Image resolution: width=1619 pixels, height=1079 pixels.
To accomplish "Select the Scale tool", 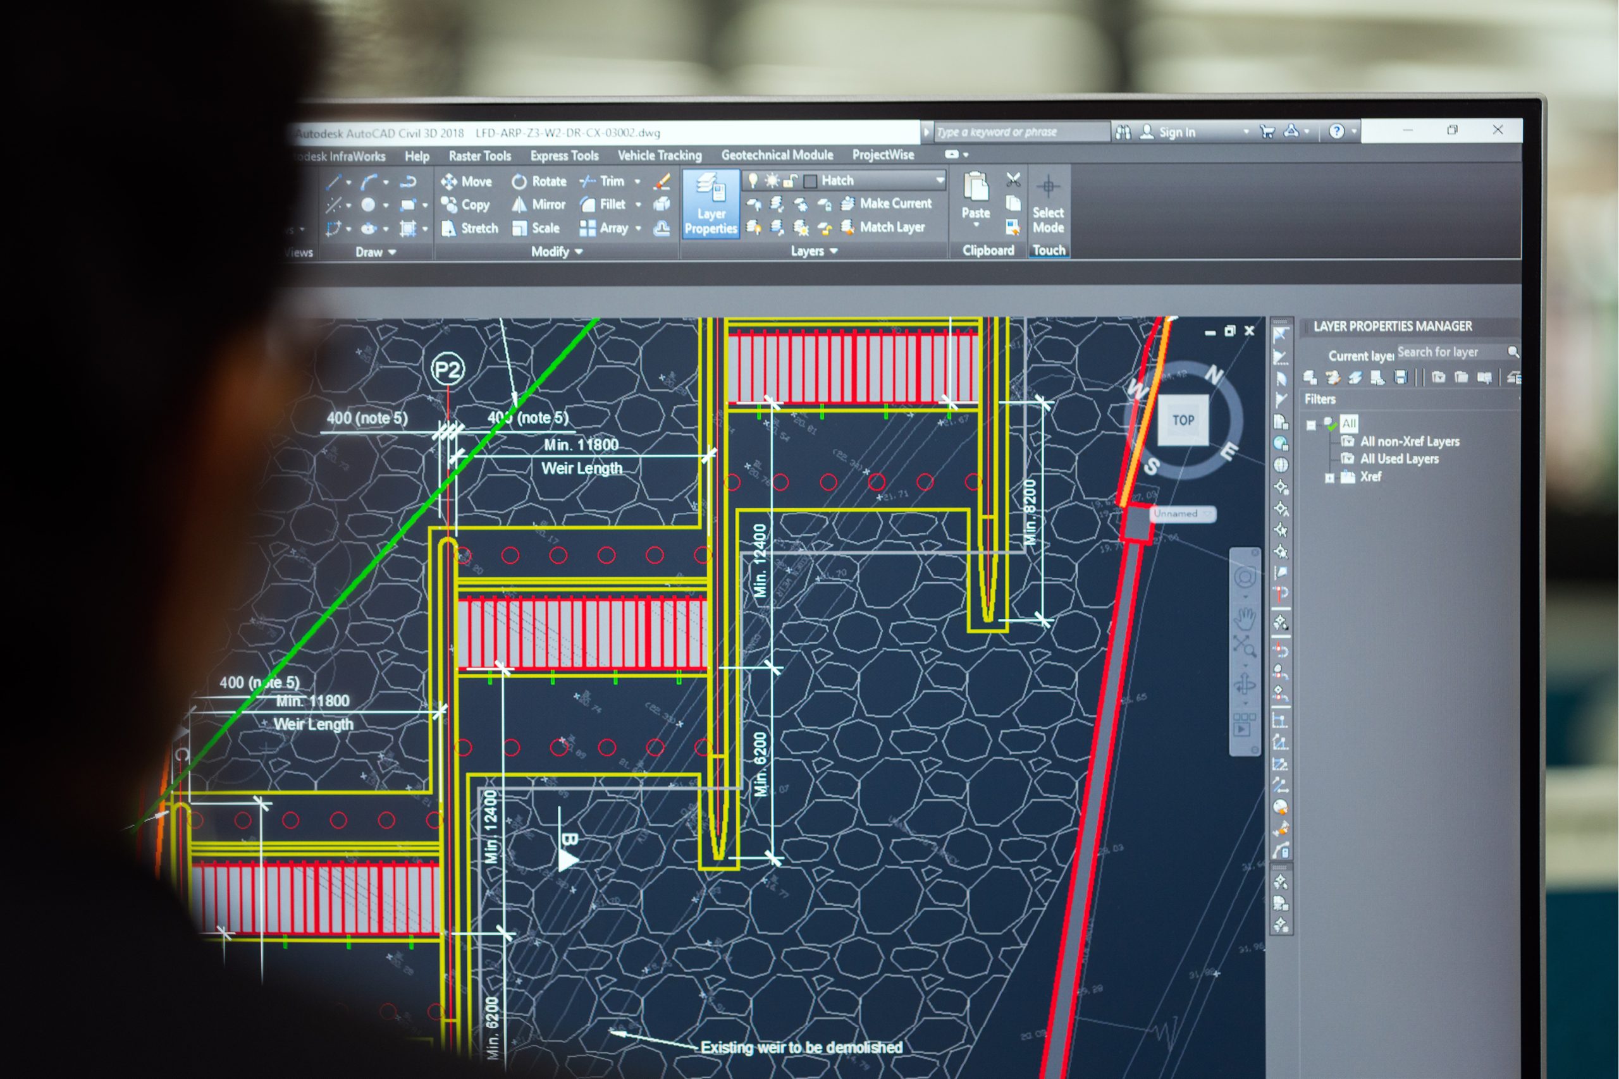I will [x=536, y=228].
